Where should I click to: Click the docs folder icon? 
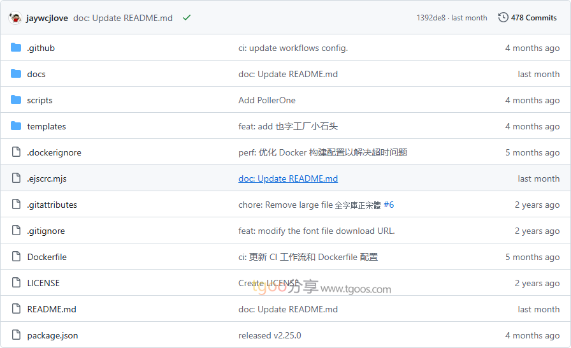click(16, 74)
